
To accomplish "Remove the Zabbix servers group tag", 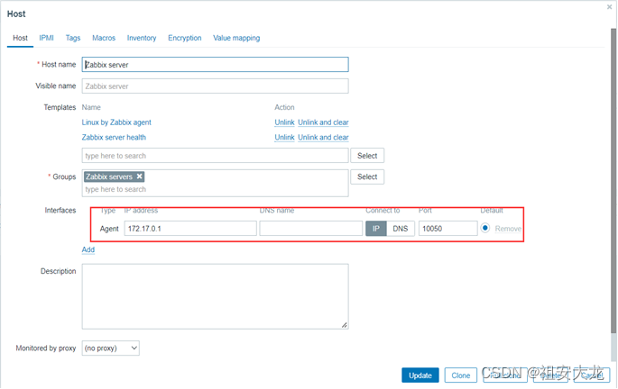I will tap(140, 176).
